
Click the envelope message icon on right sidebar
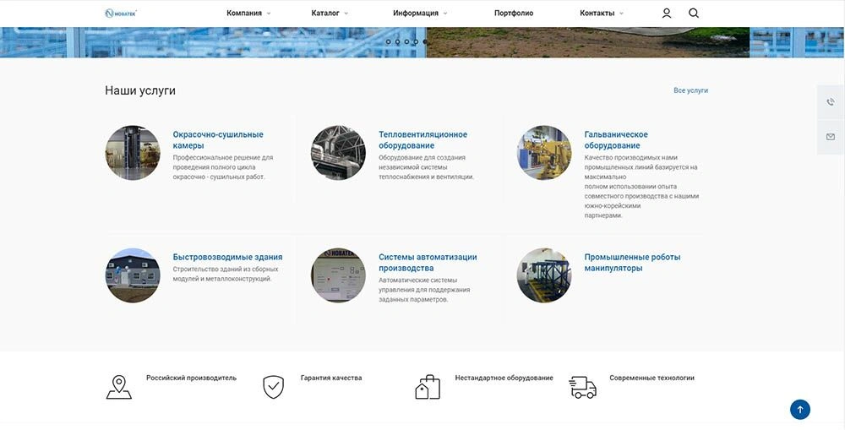[831, 137]
